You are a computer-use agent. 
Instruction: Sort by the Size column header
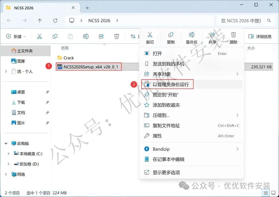(x=251, y=48)
